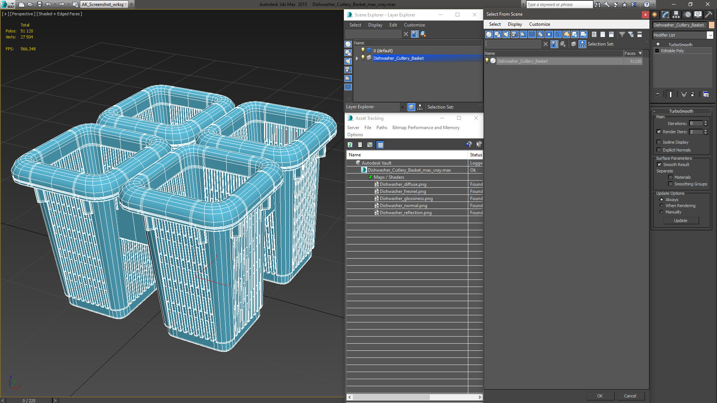The height and width of the screenshot is (403, 717).
Task: Expand Dishwasher_Cutlery_Basket layer in Layer Explorer
Action: coord(357,58)
